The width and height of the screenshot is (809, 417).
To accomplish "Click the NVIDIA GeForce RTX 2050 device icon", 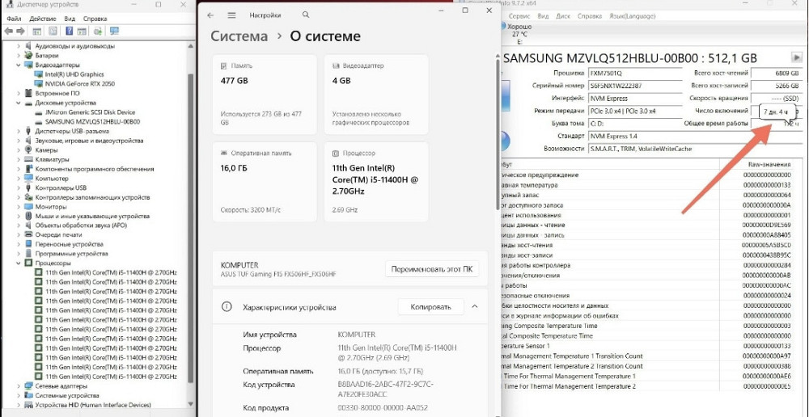I will [38, 83].
